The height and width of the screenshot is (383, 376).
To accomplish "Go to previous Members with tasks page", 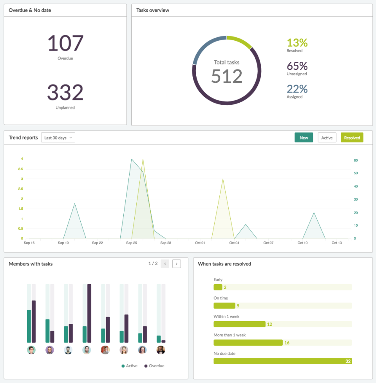I will pos(165,263).
